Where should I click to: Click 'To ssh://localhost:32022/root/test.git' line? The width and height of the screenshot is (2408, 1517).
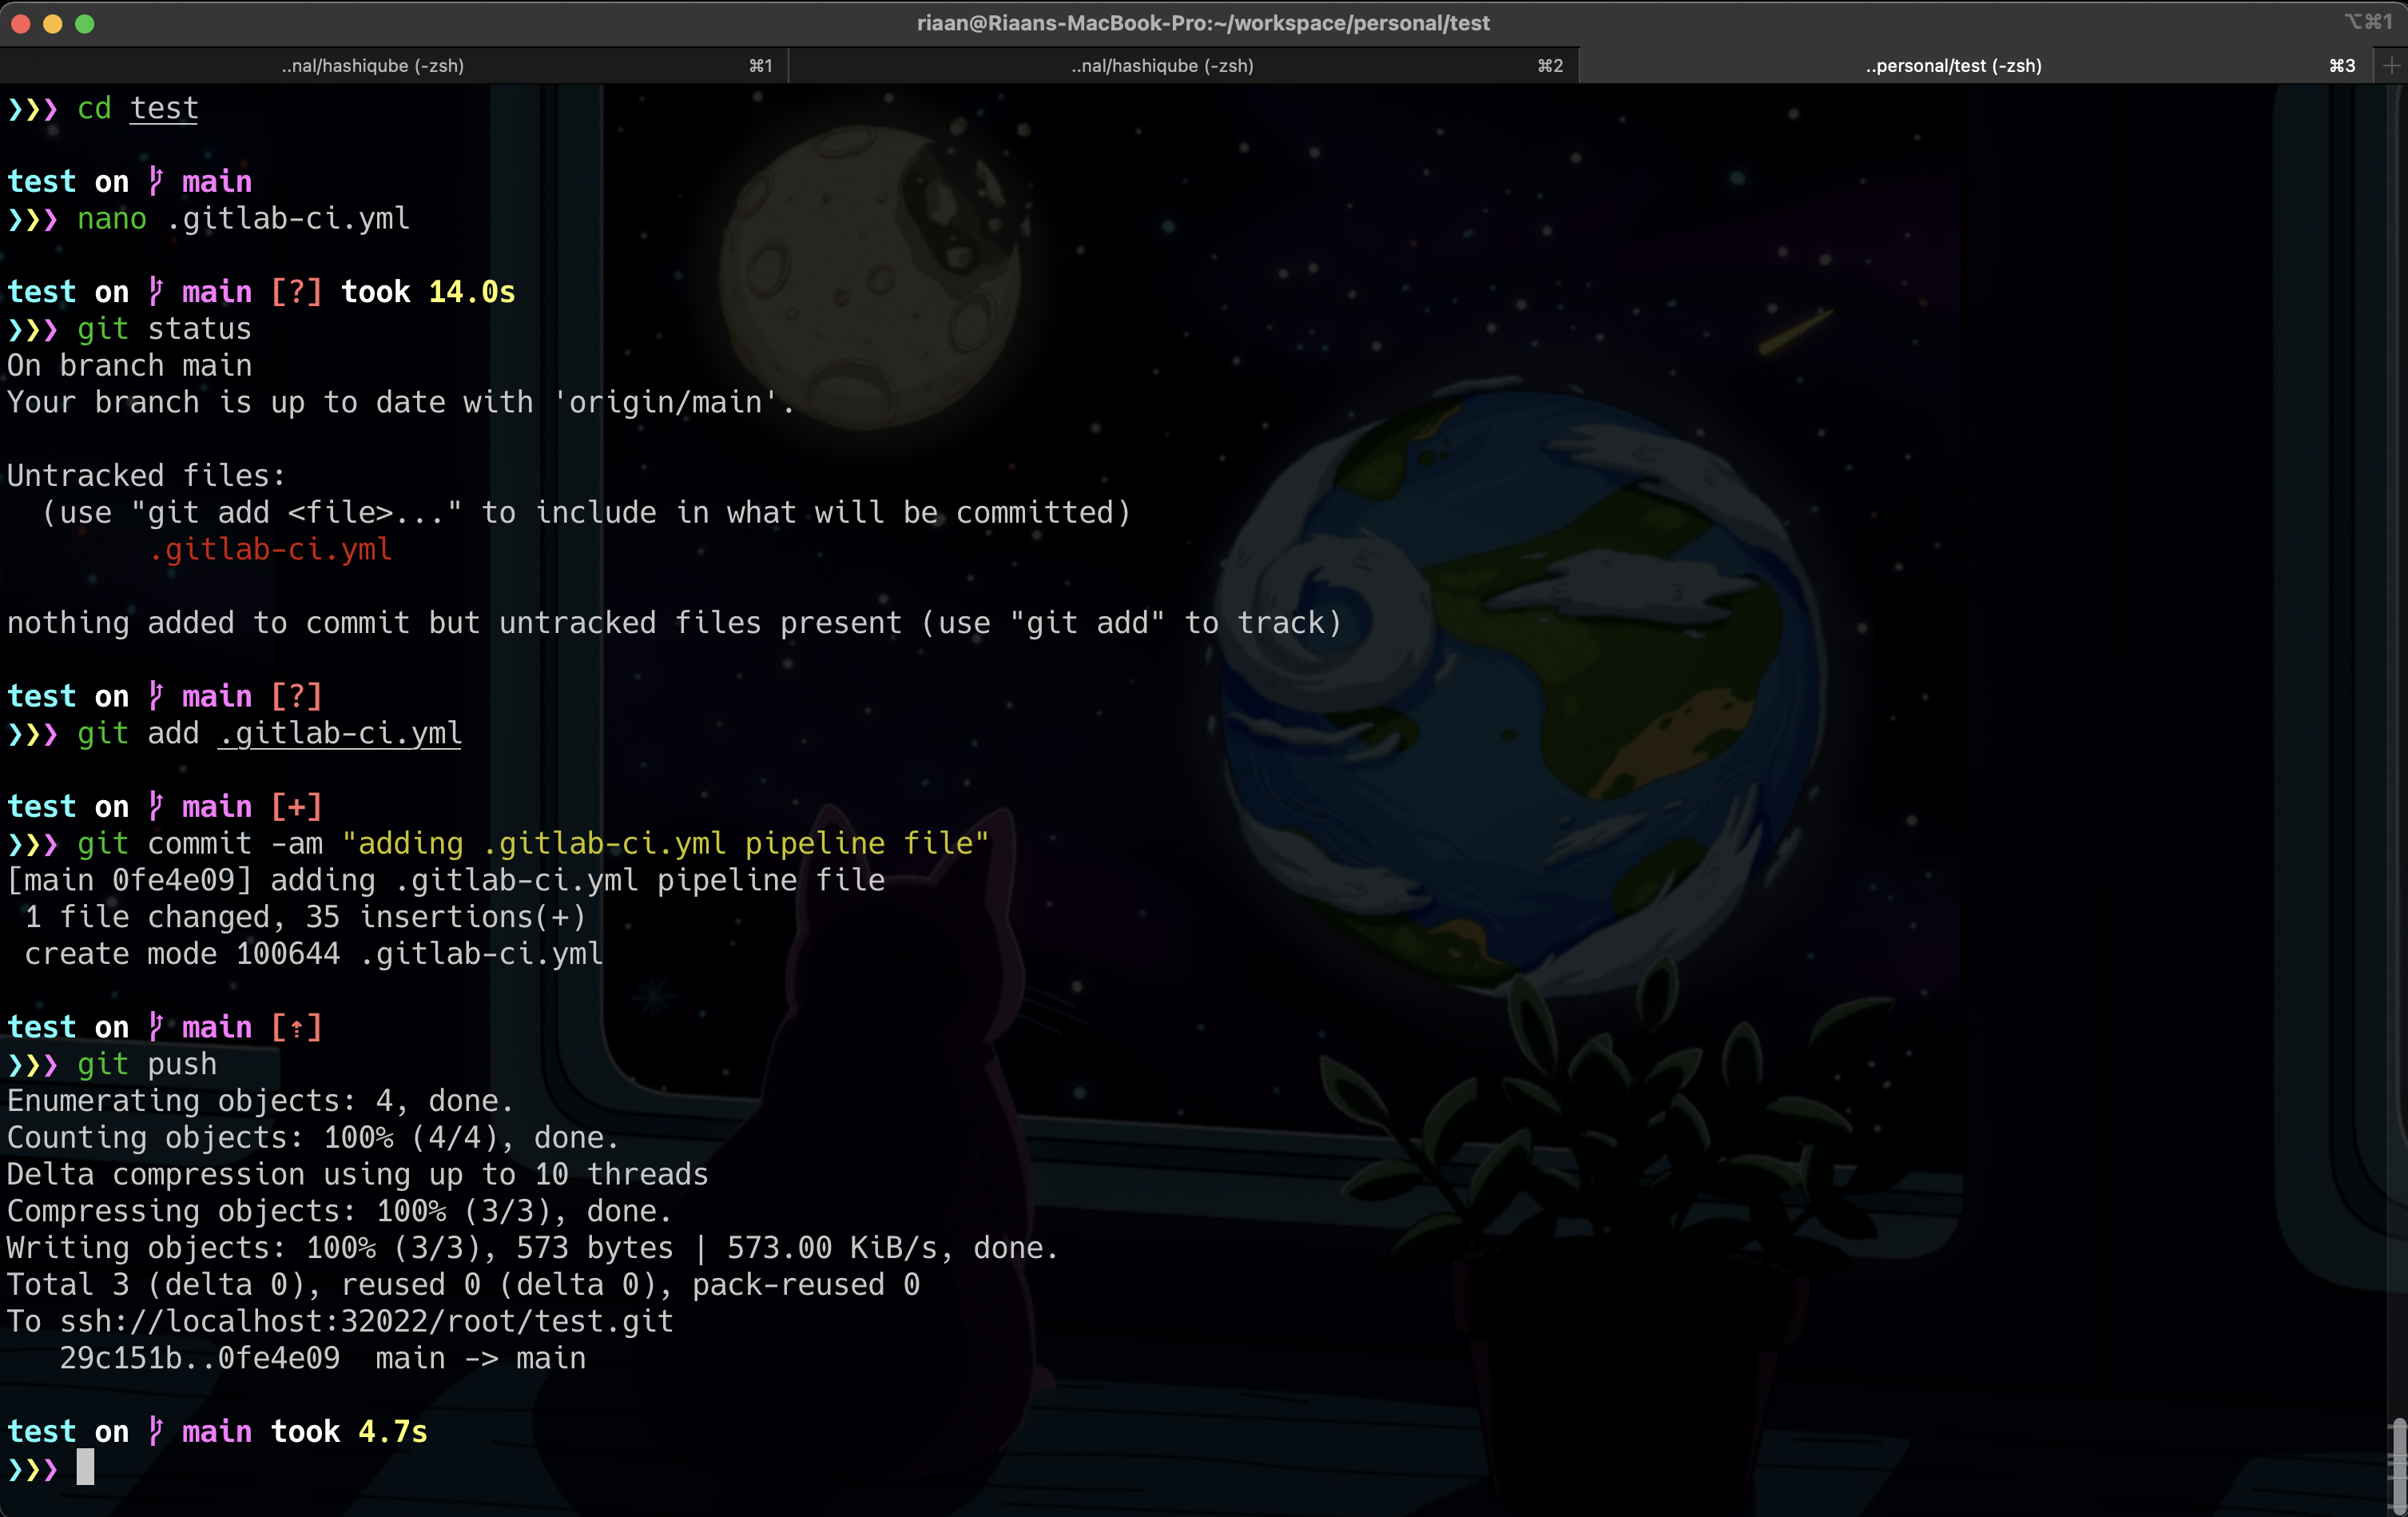coord(340,1322)
